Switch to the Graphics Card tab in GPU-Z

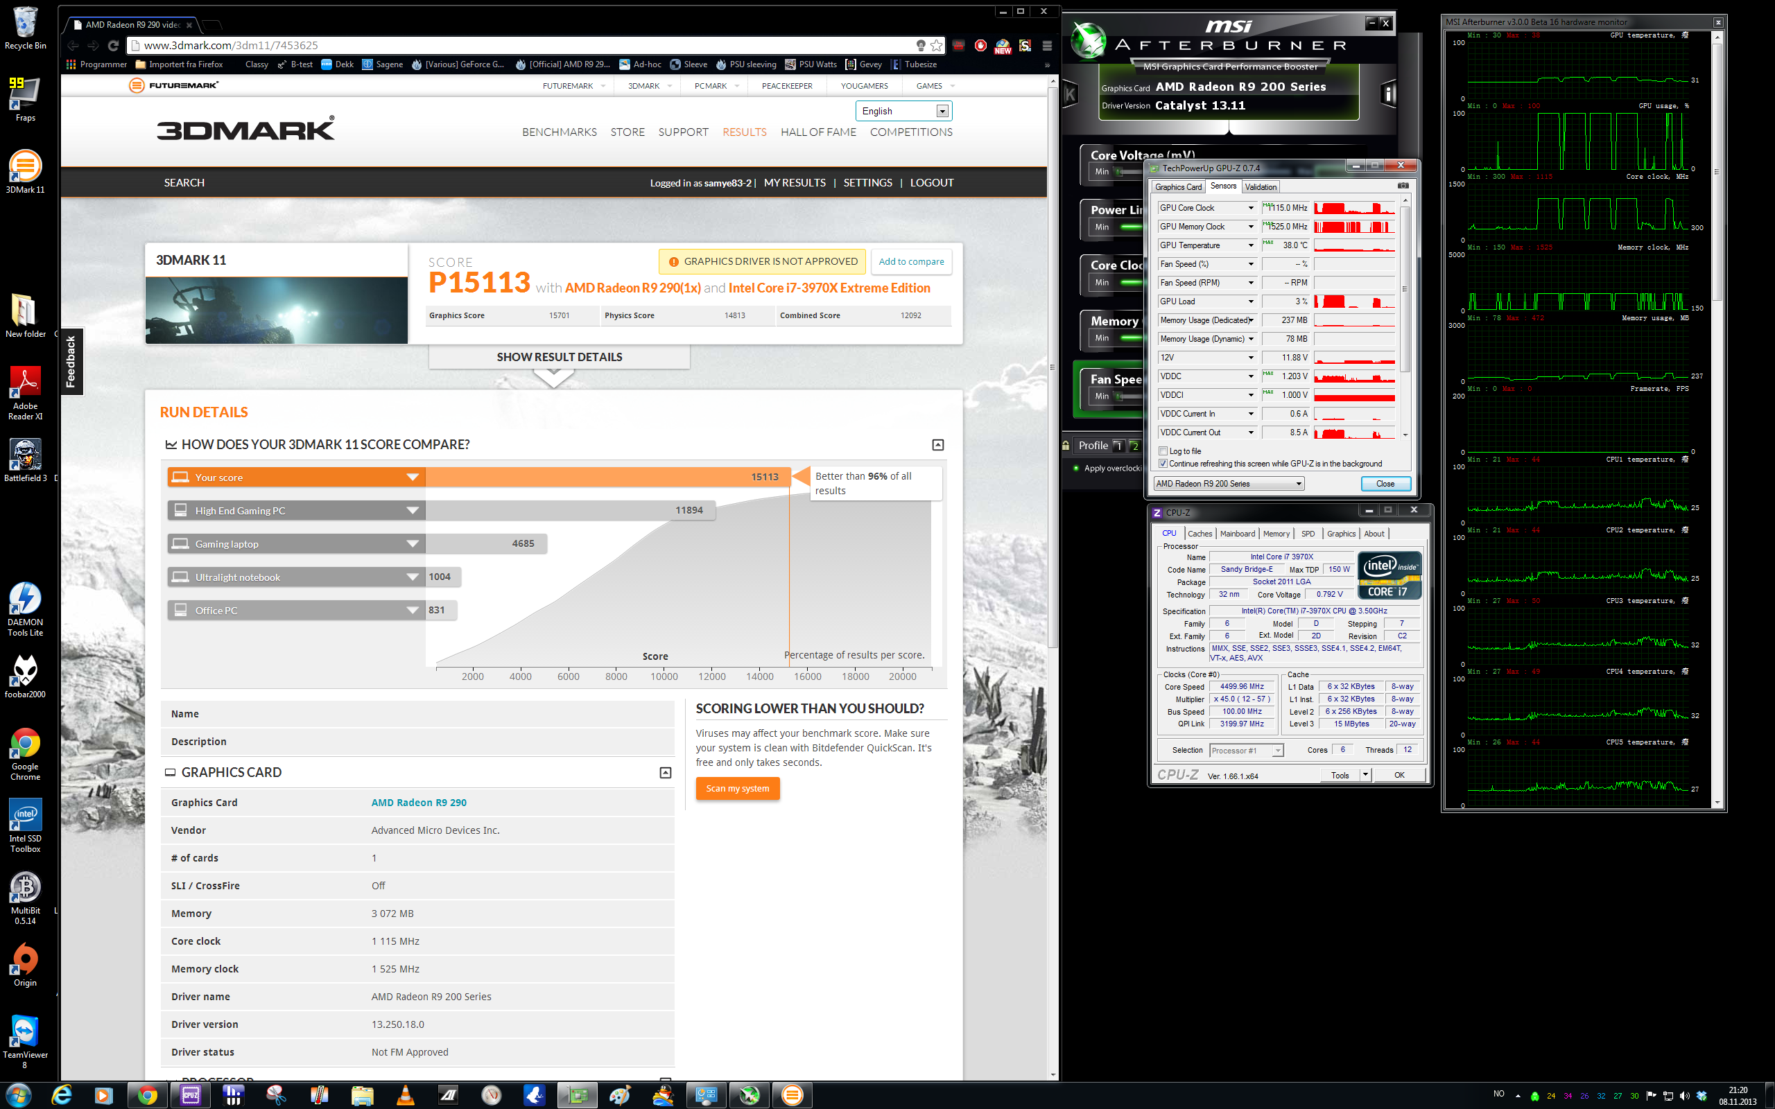tap(1178, 187)
